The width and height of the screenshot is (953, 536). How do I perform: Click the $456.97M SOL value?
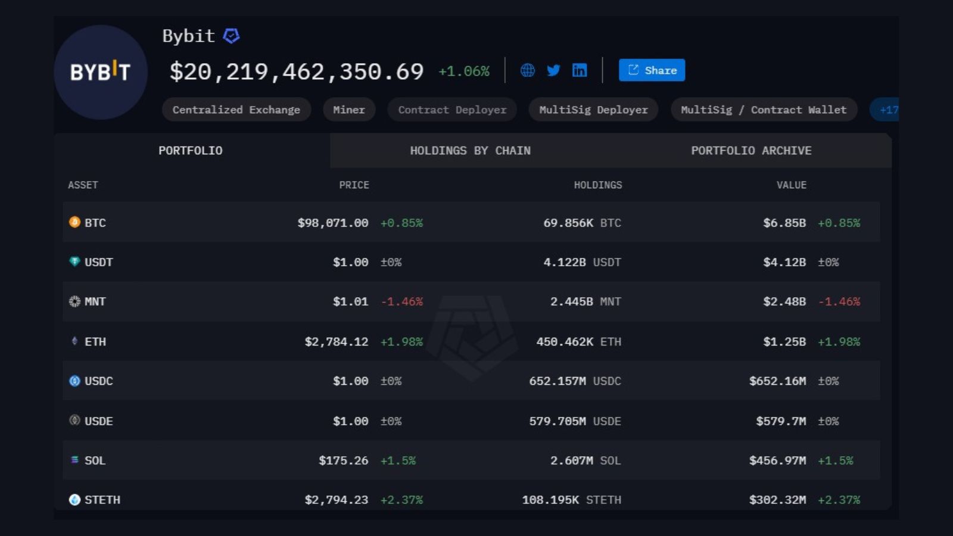pos(777,460)
